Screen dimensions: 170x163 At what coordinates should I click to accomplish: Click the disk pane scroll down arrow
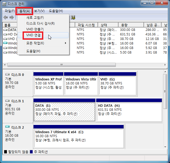[x=165, y=147]
